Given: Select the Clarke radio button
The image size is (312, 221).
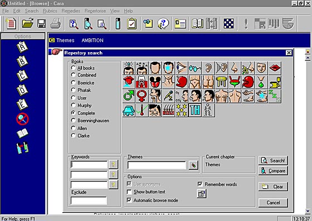Looking at the screenshot, I should (73, 135).
